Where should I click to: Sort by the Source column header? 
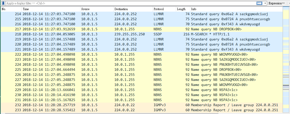point(97,9)
